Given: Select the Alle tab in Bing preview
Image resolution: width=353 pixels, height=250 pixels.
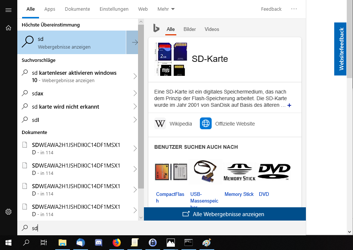Looking at the screenshot, I should [x=171, y=29].
